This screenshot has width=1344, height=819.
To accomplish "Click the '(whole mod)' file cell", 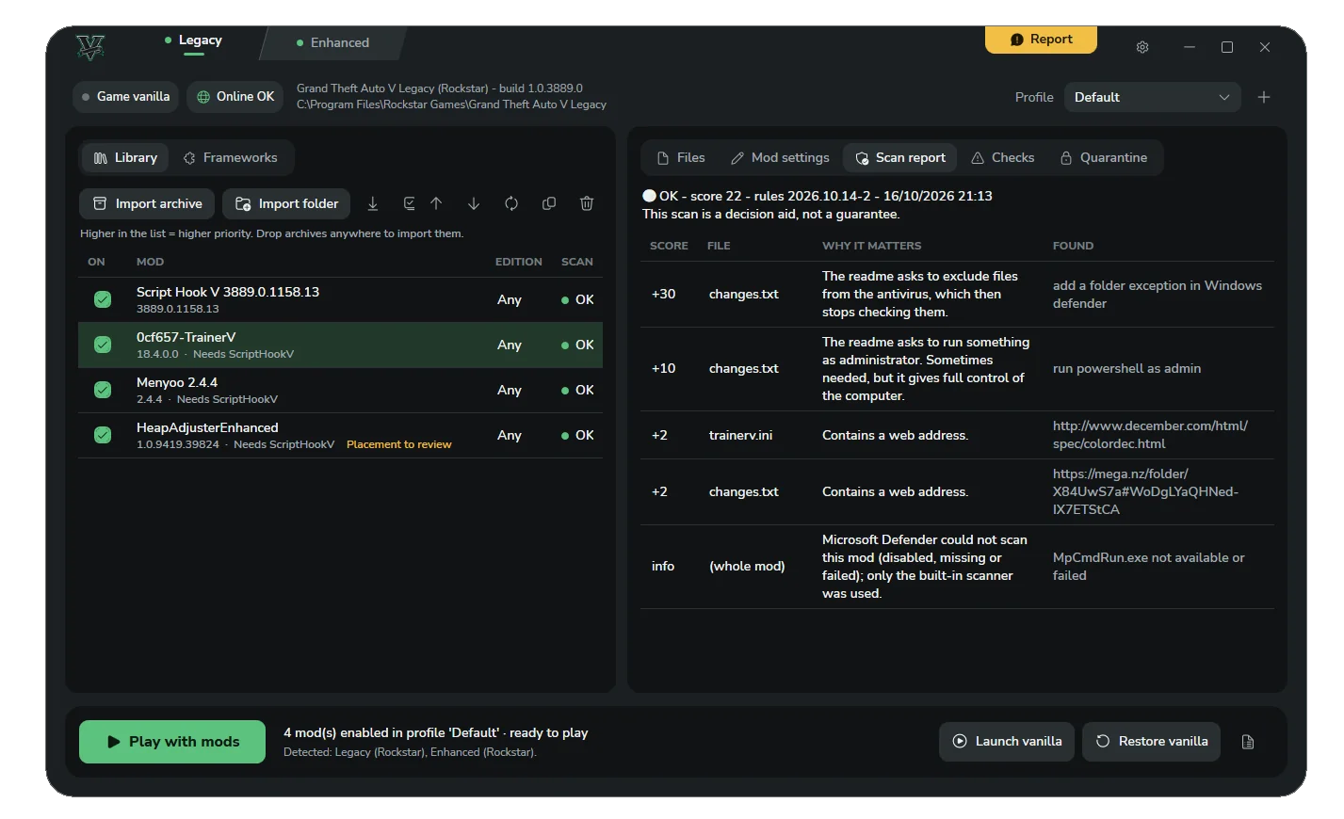I will pyautogui.click(x=747, y=566).
